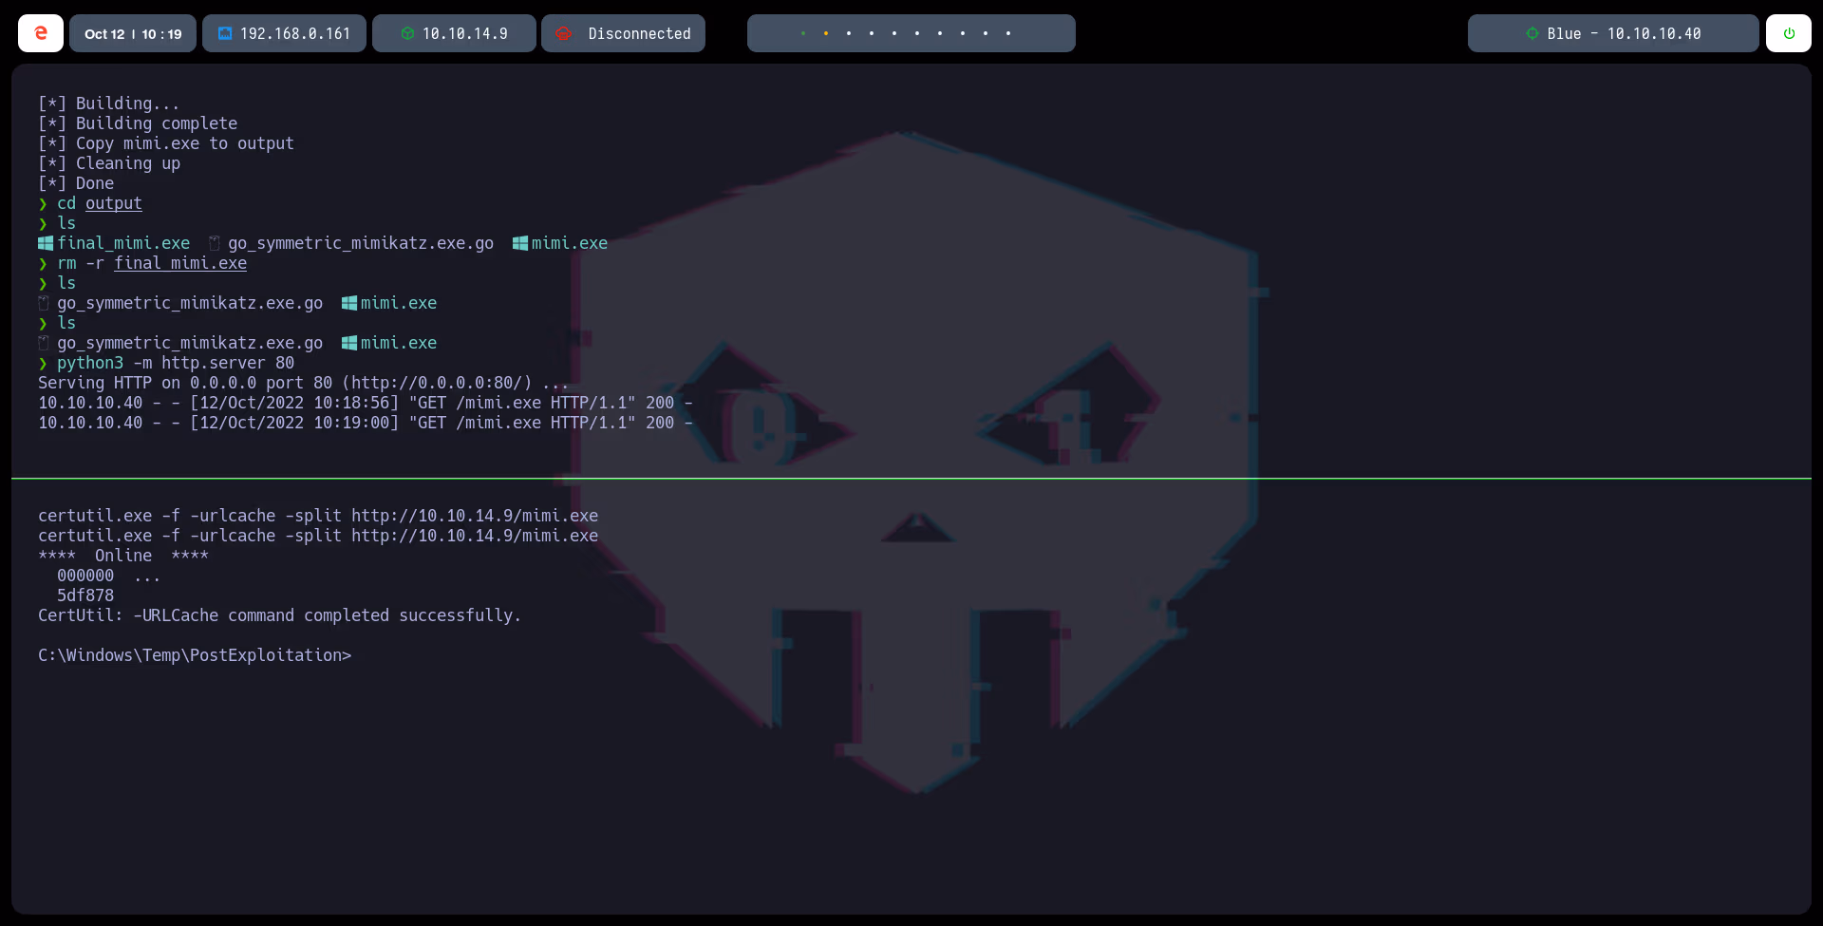The image size is (1823, 926).
Task: Toggle the power switch pill off
Action: (1790, 33)
